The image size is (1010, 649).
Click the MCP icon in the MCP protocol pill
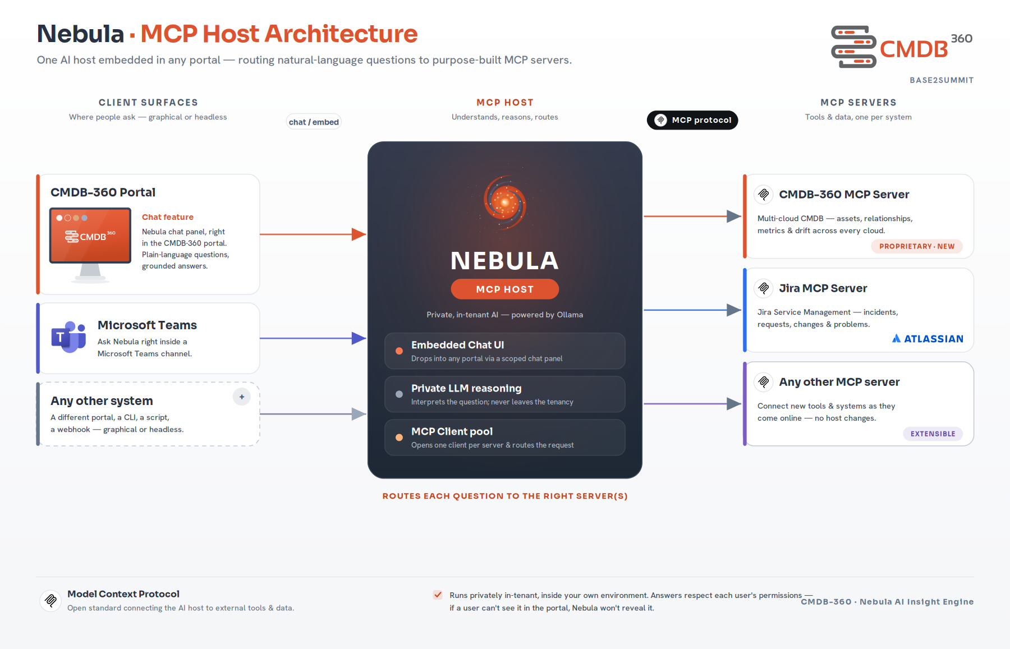click(661, 120)
